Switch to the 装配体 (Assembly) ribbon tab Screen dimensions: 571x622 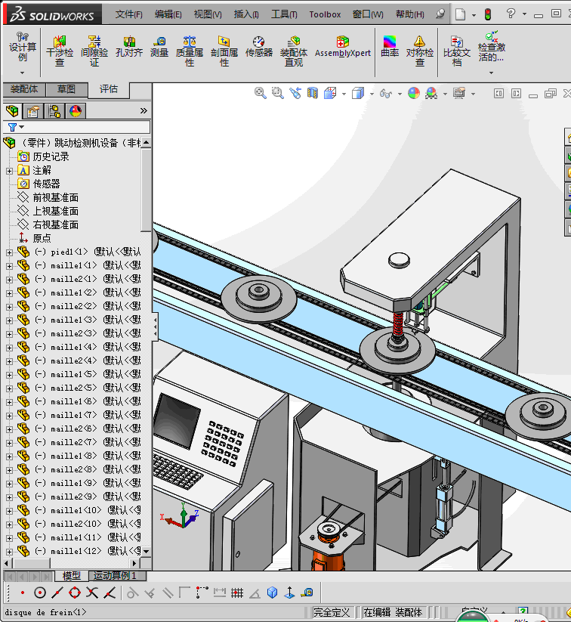[24, 89]
